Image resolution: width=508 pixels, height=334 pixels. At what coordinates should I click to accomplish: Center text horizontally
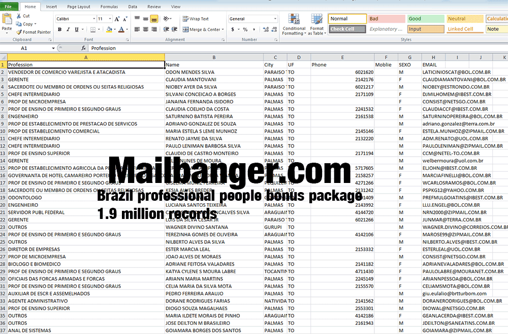145,29
